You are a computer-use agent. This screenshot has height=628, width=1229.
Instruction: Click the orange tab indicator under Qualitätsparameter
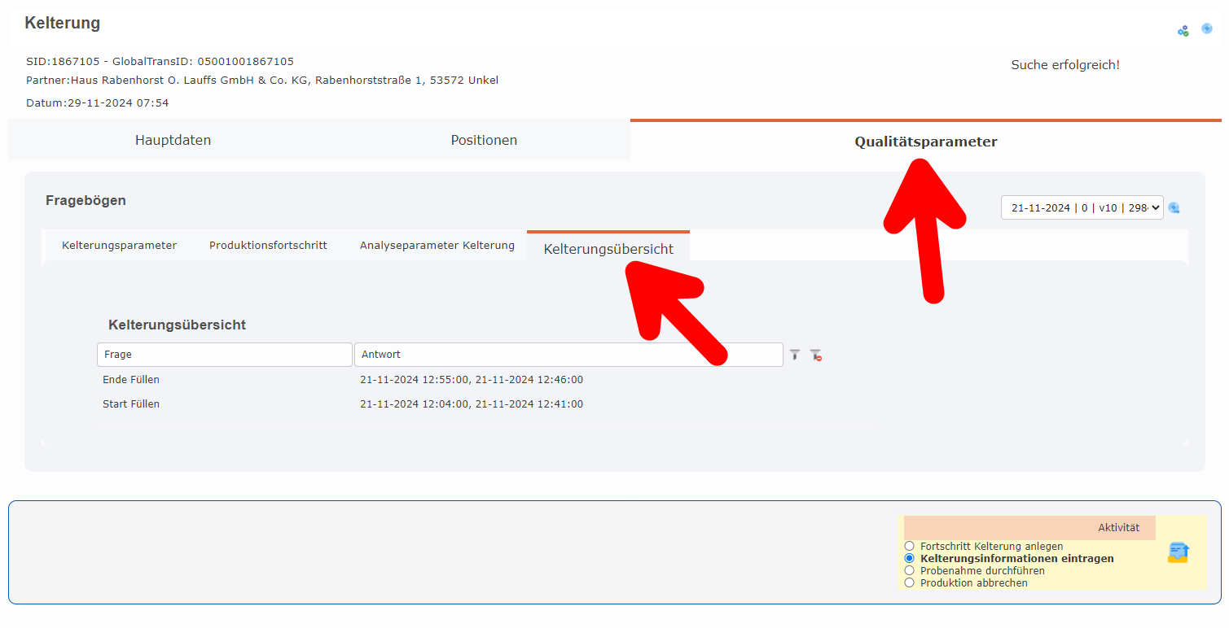(925, 119)
